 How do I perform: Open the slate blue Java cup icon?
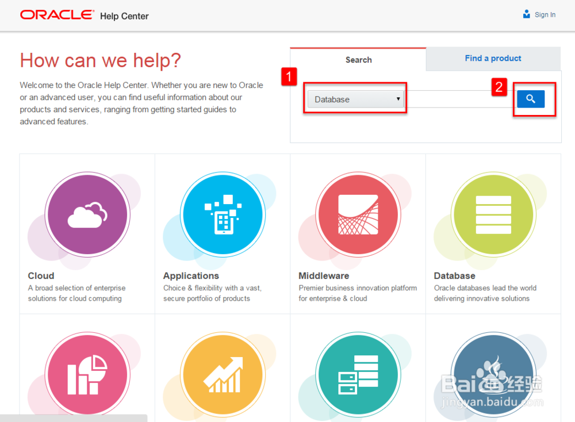click(493, 375)
